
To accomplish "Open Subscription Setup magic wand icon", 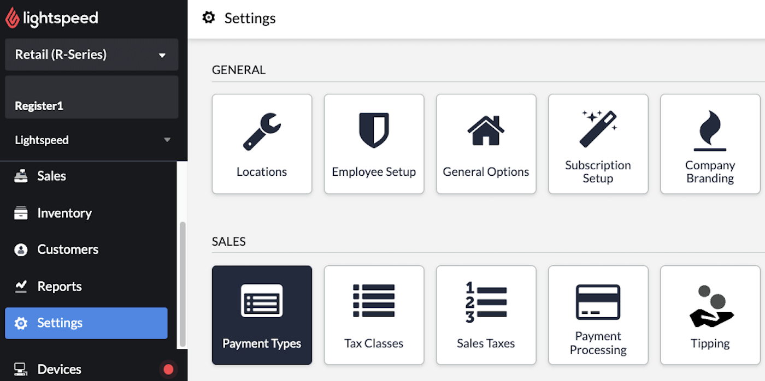I will click(598, 129).
